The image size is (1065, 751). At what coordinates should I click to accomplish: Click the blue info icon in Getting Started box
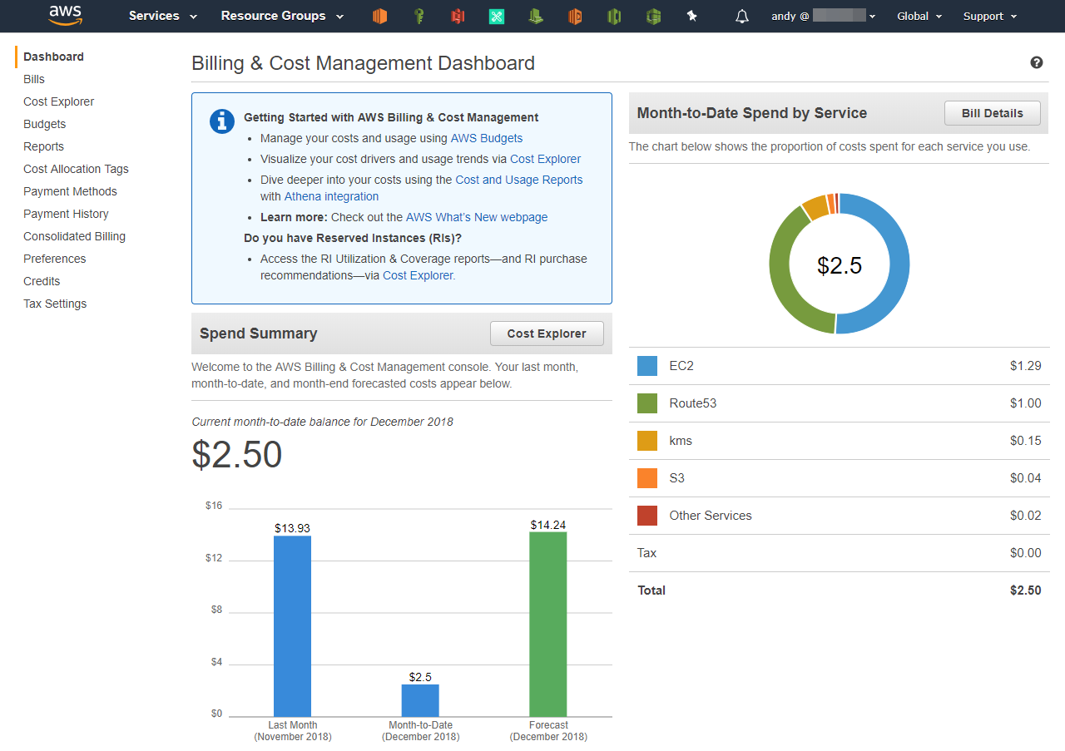tap(221, 121)
